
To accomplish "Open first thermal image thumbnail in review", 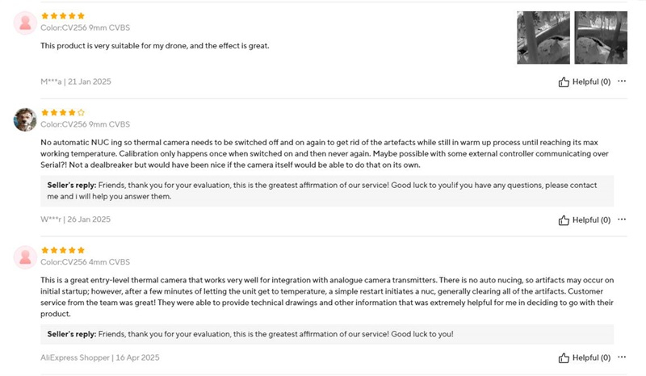I will pyautogui.click(x=543, y=37).
